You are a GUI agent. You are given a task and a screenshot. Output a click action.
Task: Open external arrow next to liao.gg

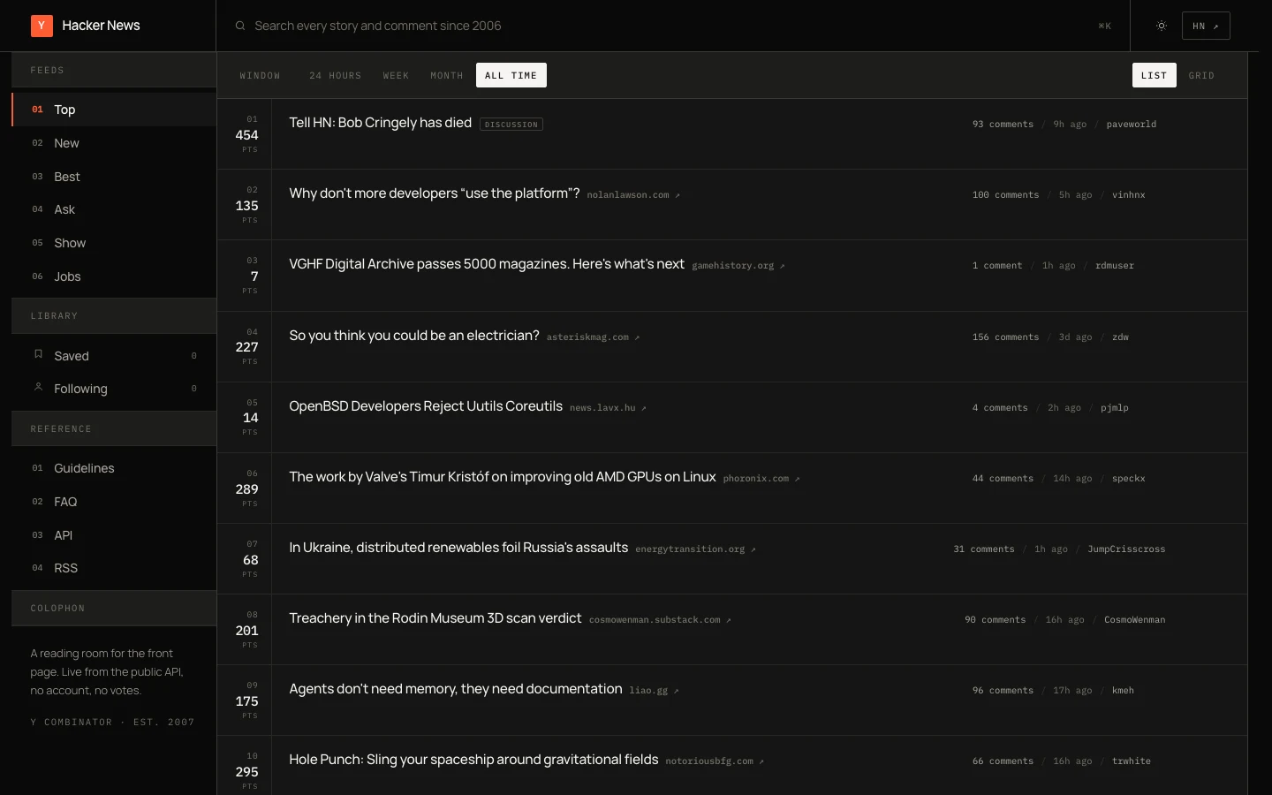677,691
